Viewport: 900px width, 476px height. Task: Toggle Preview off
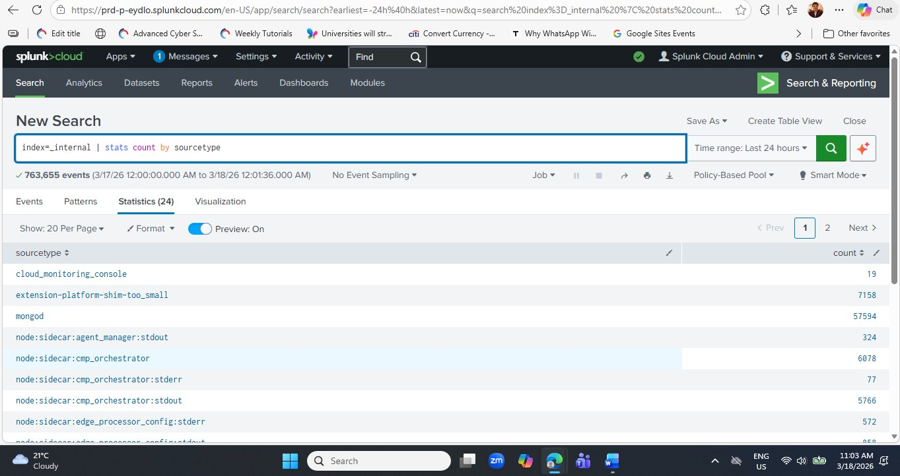(x=199, y=228)
